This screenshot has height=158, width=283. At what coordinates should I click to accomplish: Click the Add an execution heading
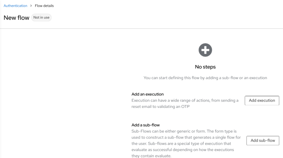147,94
